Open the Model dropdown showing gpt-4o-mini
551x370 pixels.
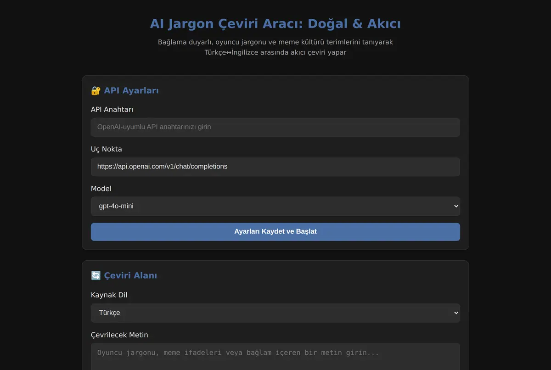(x=275, y=206)
